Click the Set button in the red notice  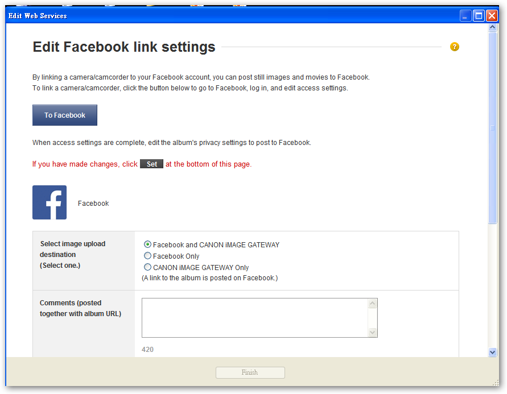(151, 164)
